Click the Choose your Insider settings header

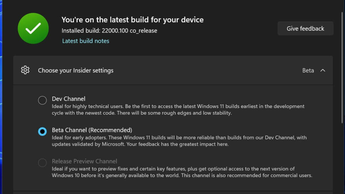coord(76,70)
